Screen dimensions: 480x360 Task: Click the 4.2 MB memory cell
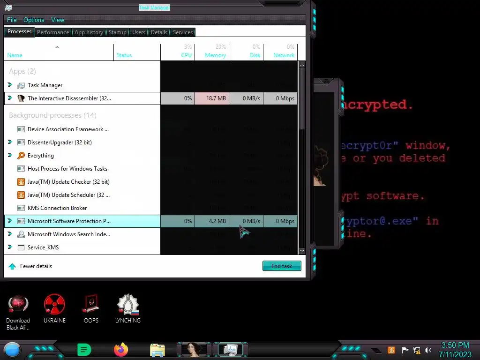(212, 221)
